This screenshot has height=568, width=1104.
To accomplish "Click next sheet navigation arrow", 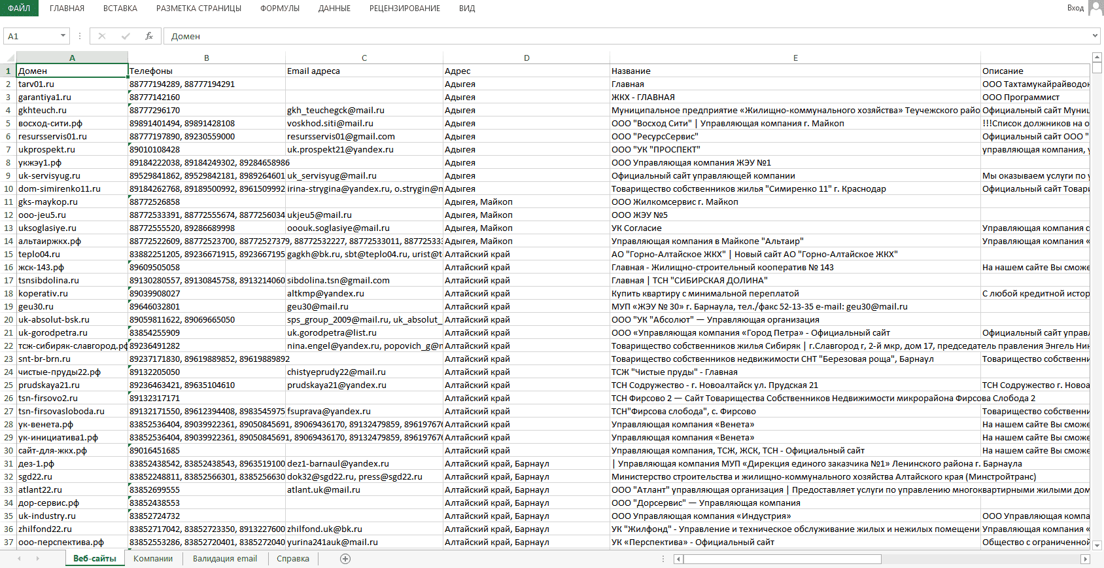I will [37, 558].
